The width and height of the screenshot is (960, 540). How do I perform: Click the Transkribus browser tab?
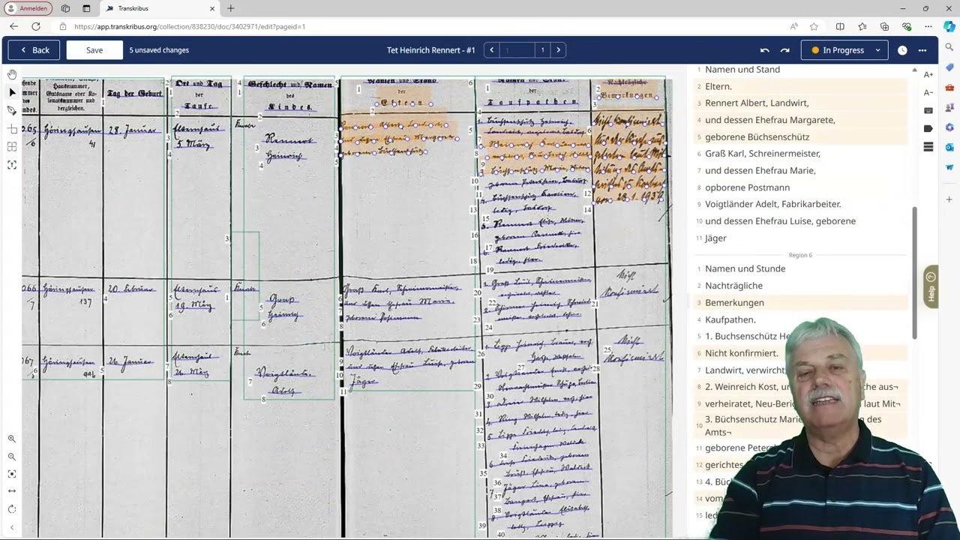[158, 8]
